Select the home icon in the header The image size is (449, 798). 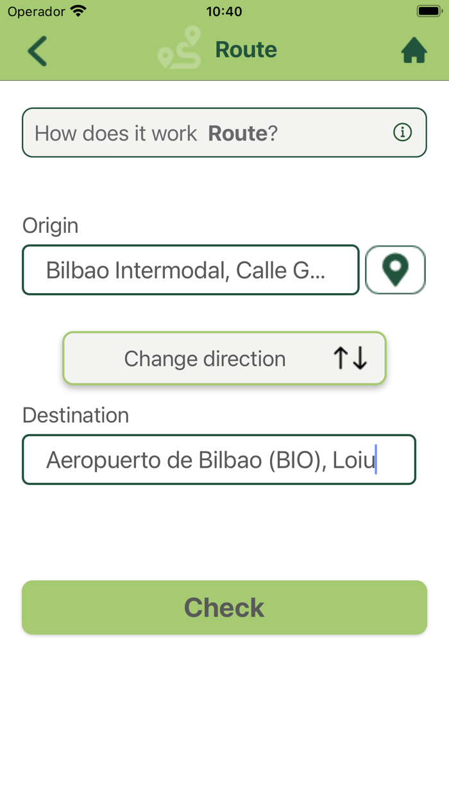[414, 49]
